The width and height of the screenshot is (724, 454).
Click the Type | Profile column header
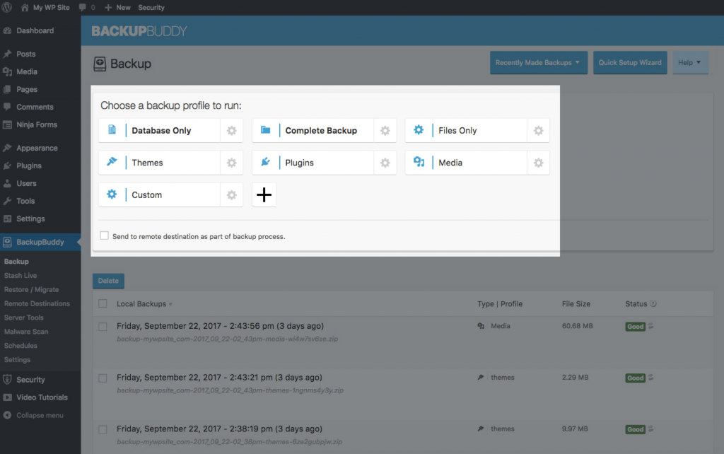pos(500,304)
